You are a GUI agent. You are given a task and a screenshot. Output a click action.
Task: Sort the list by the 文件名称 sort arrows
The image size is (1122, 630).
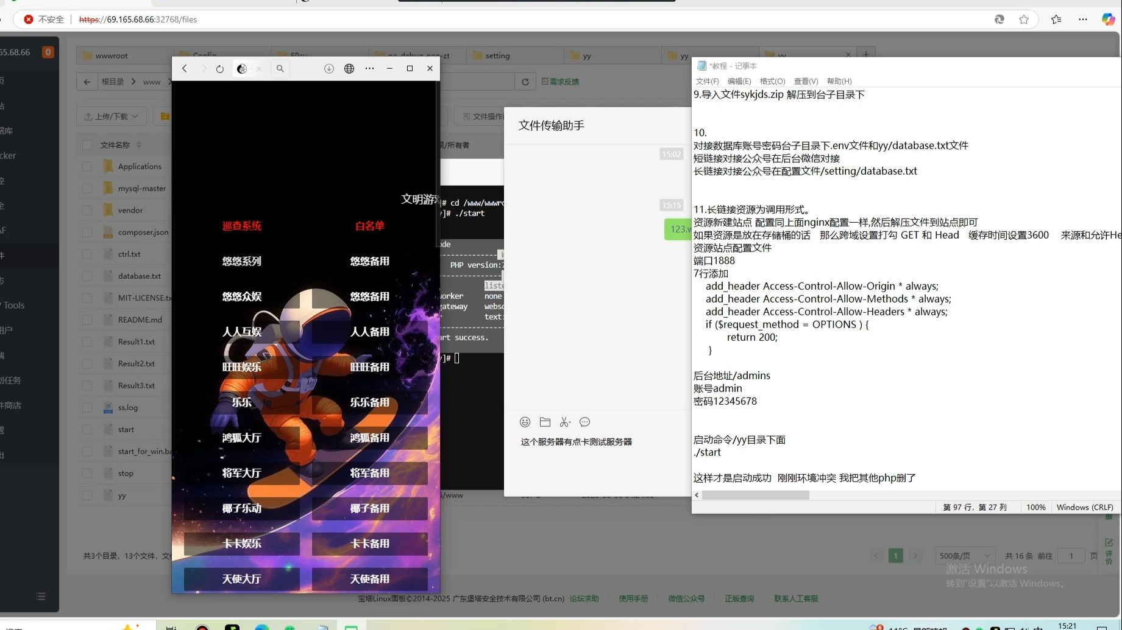pyautogui.click(x=139, y=145)
